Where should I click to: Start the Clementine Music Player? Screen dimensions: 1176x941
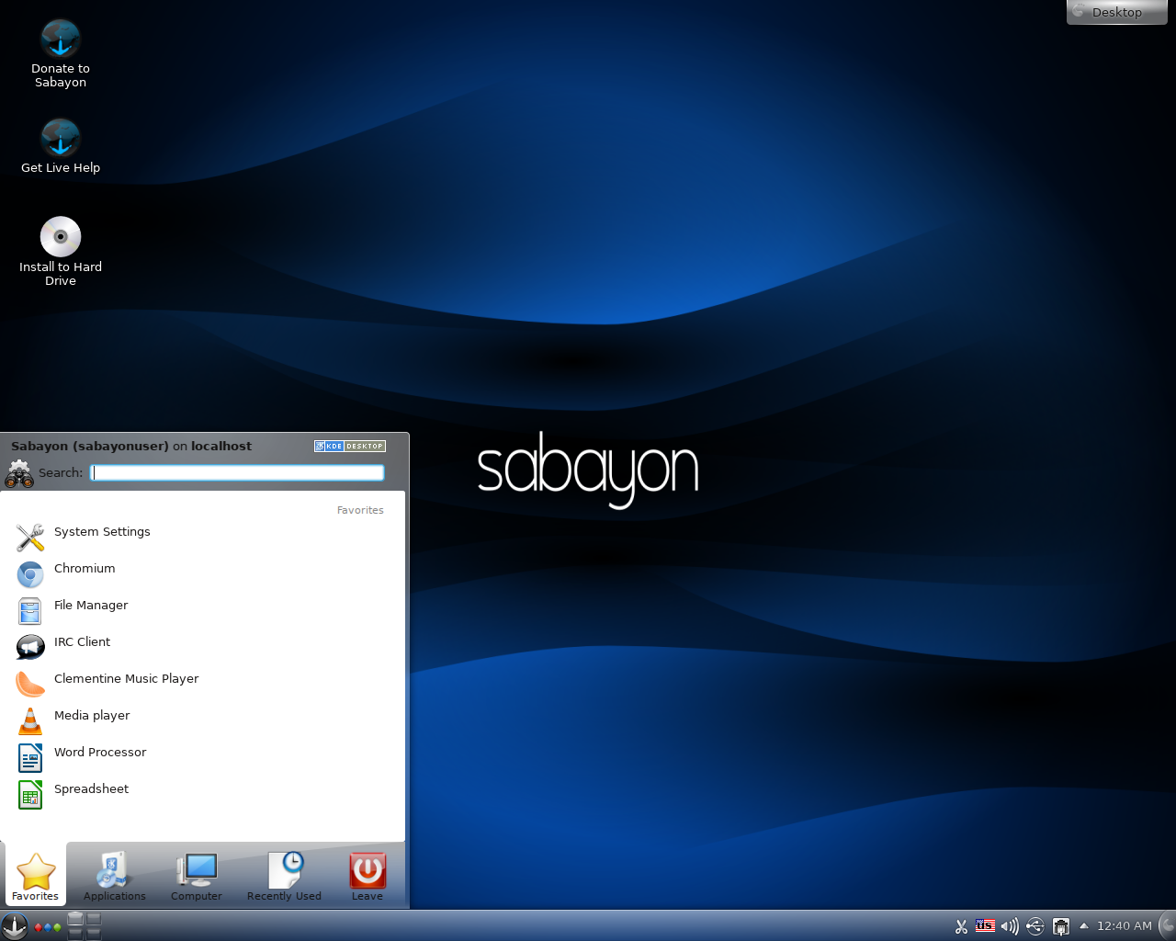(x=126, y=678)
